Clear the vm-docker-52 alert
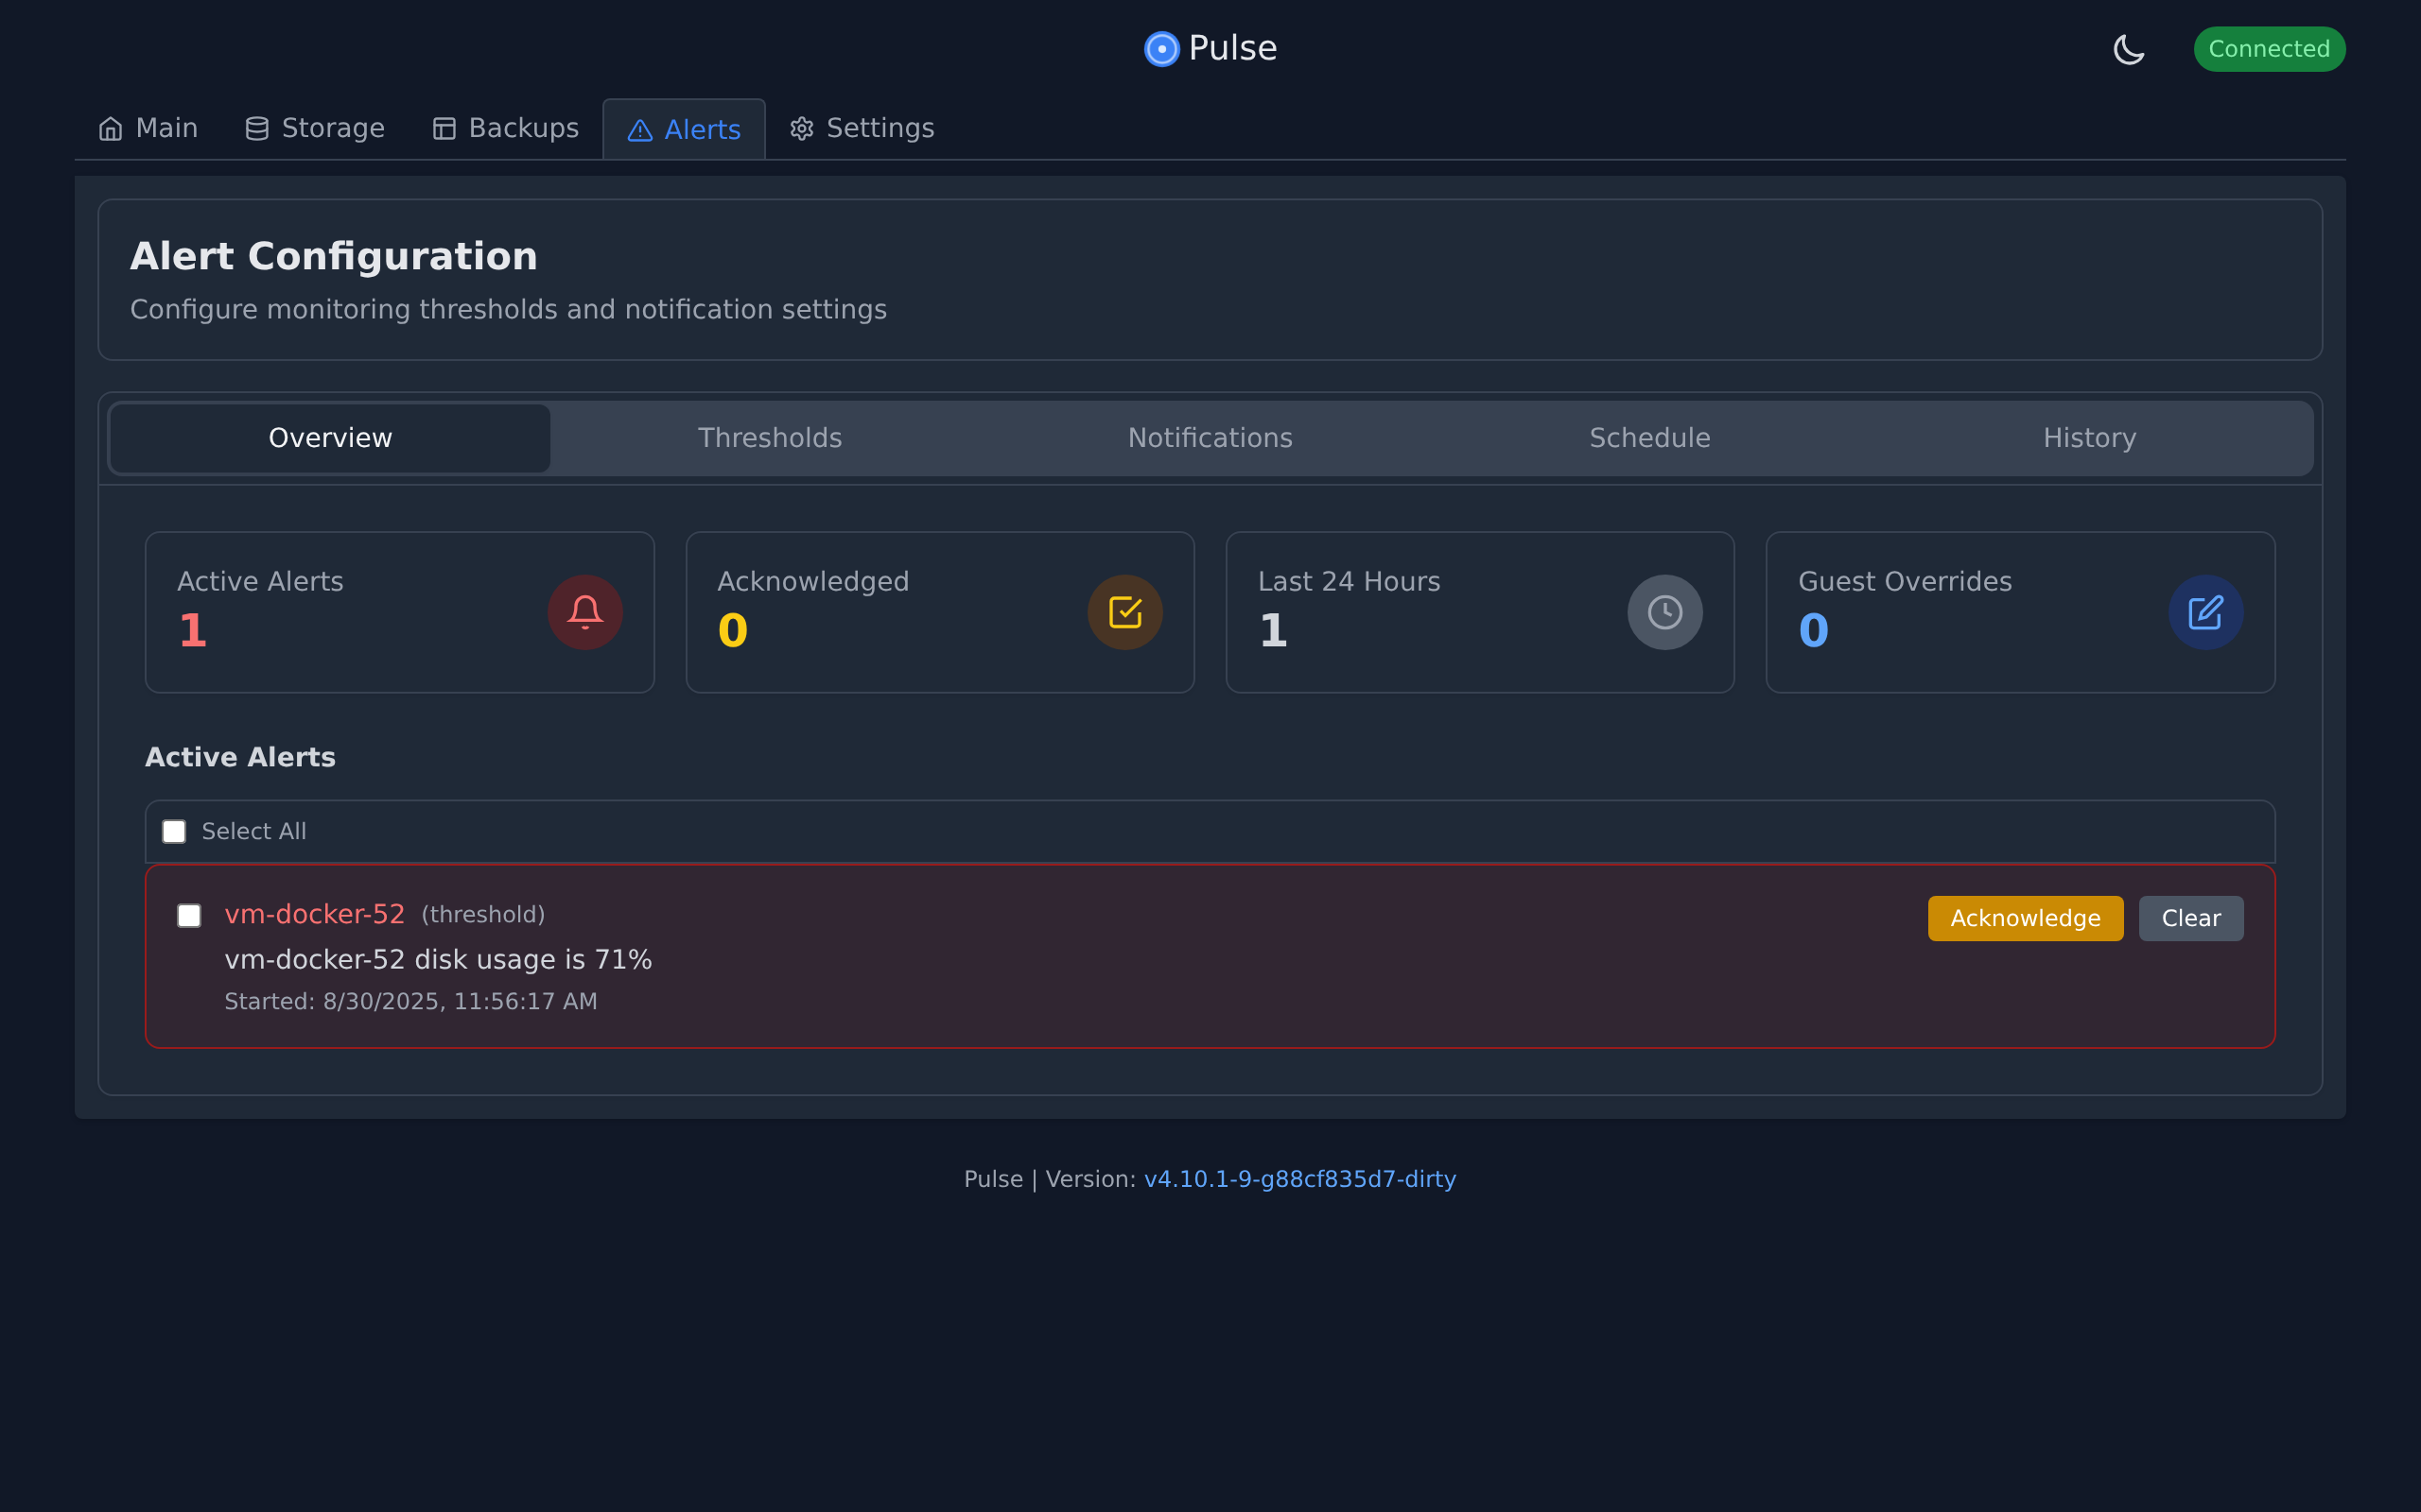Image resolution: width=2421 pixels, height=1512 pixels. pos(2190,918)
